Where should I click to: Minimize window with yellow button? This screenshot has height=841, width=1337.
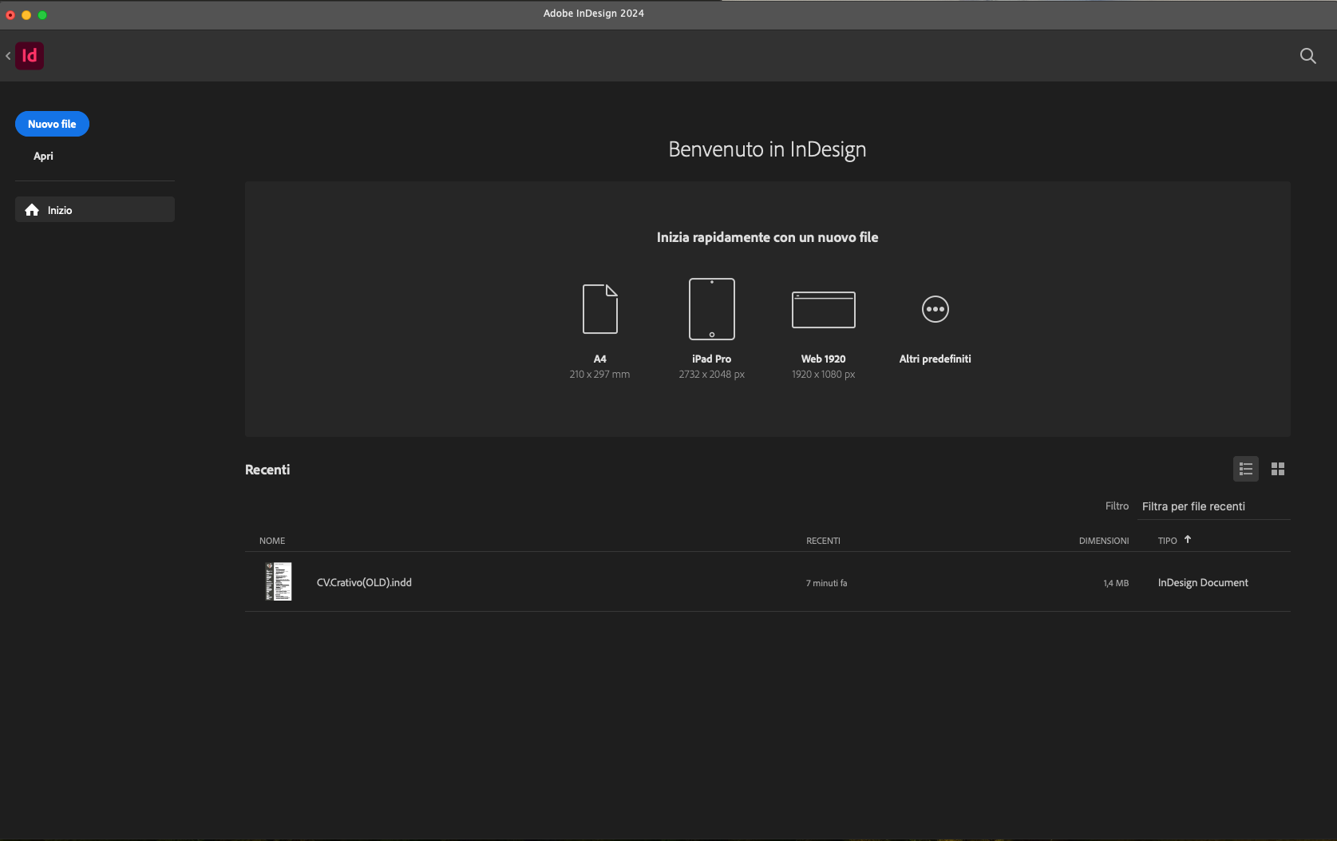[26, 14]
